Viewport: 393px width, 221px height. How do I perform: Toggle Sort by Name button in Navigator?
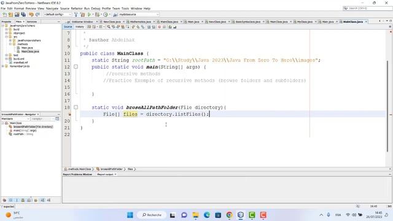42,200
